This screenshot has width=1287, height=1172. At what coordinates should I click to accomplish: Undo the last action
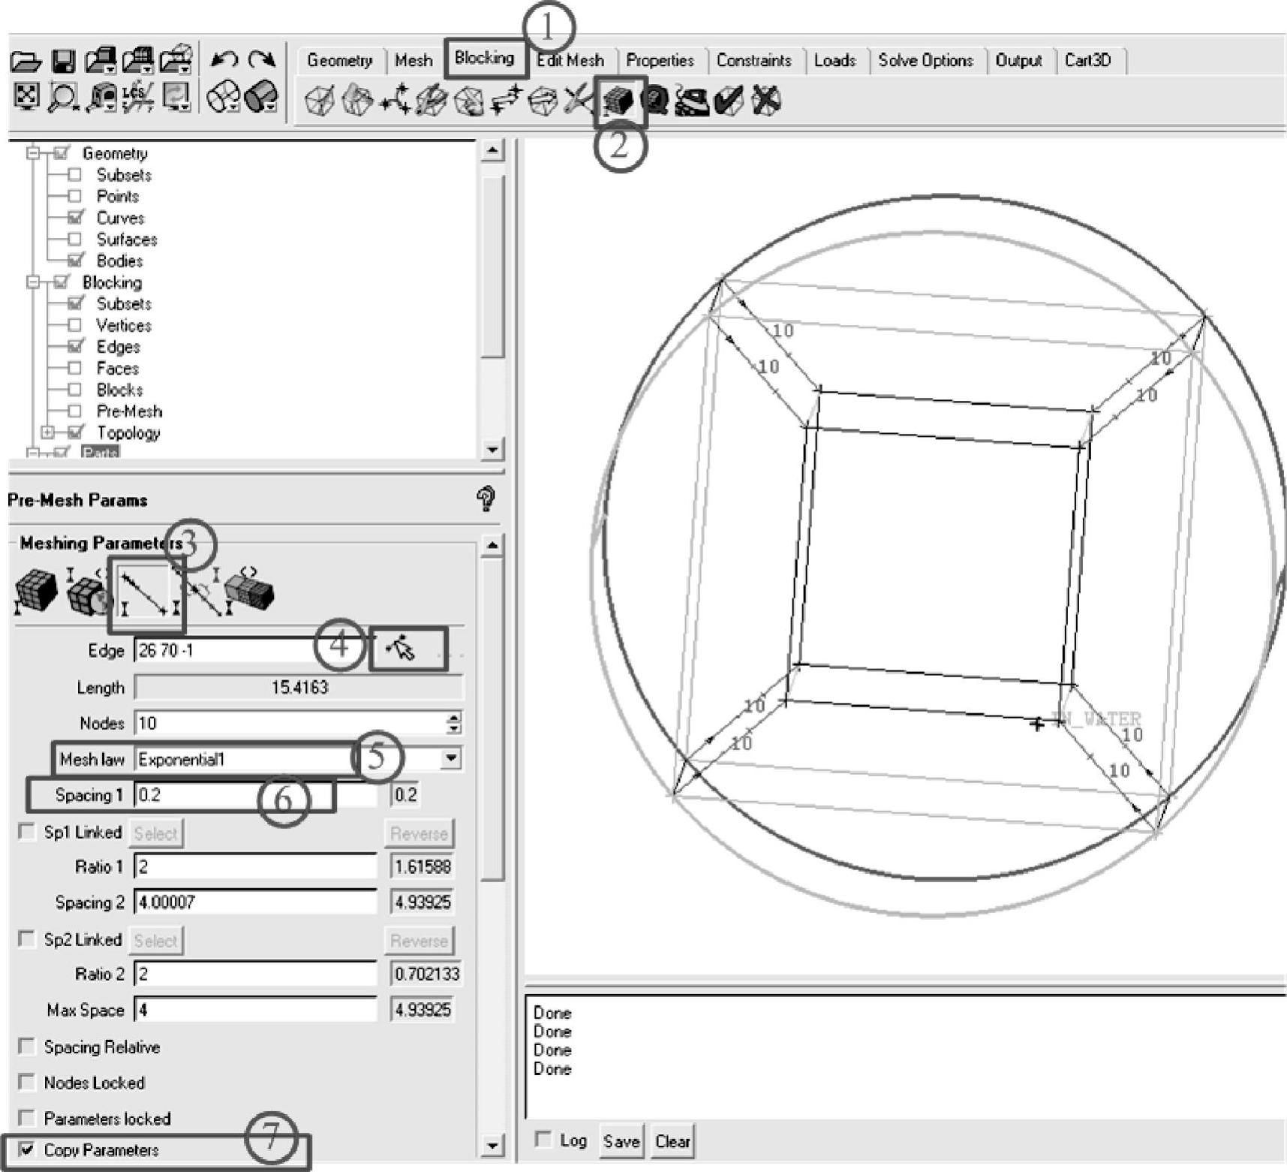point(224,60)
